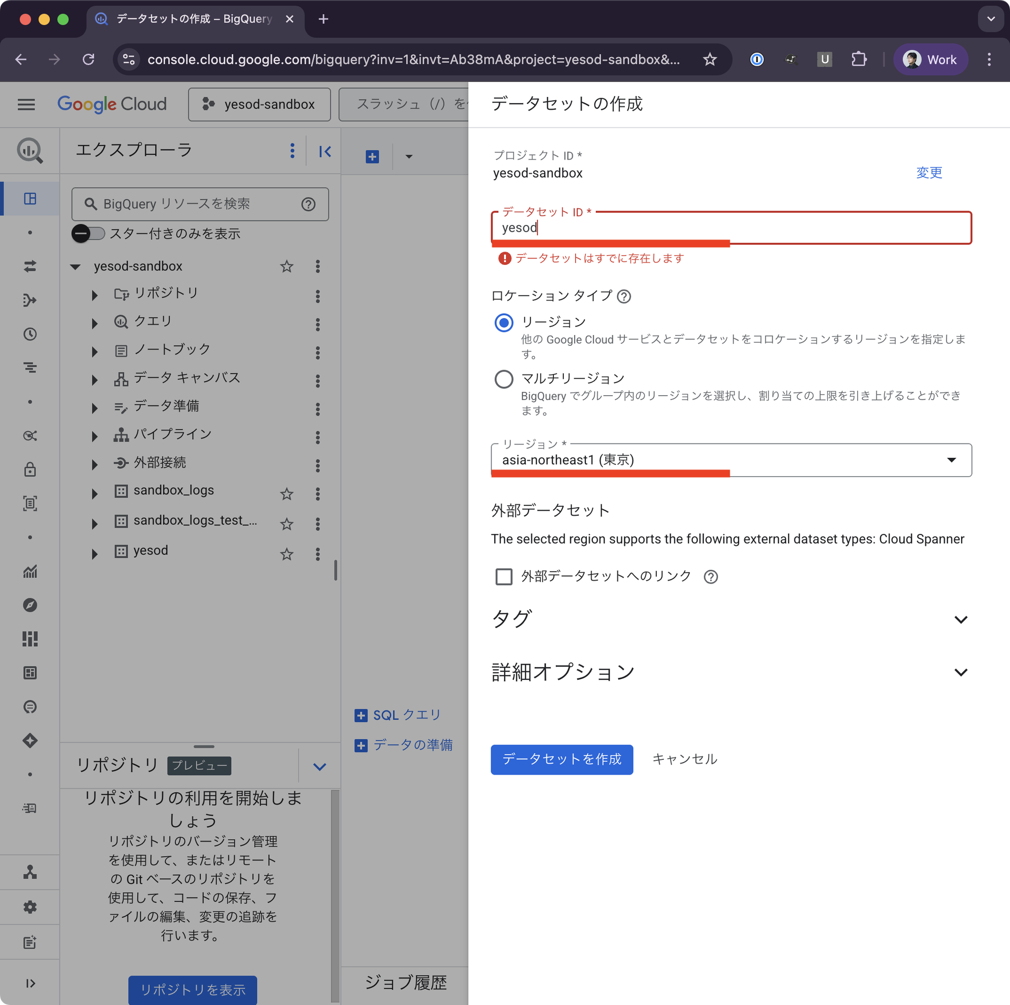Screen dimensions: 1010x1005
Task: Open the Work profile menu
Action: 931,60
